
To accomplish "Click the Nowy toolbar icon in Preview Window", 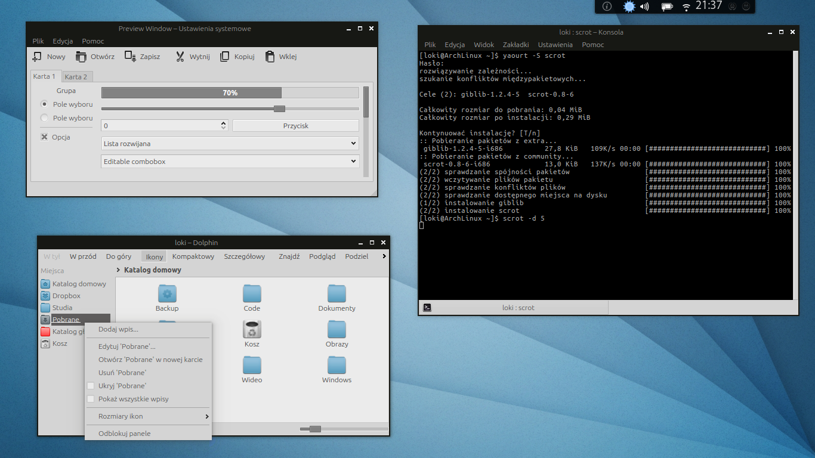I will [37, 57].
